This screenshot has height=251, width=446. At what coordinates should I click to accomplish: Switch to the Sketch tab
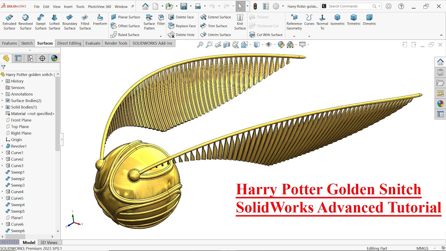(x=27, y=43)
